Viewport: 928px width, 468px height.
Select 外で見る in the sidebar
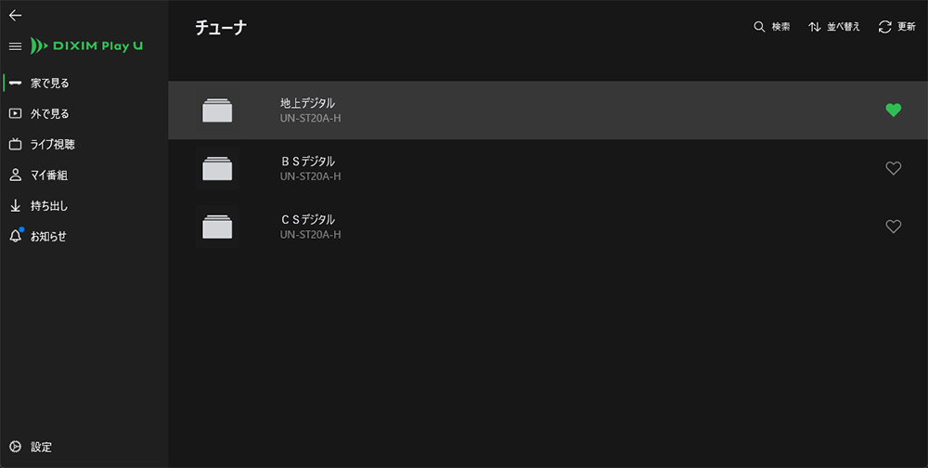50,113
